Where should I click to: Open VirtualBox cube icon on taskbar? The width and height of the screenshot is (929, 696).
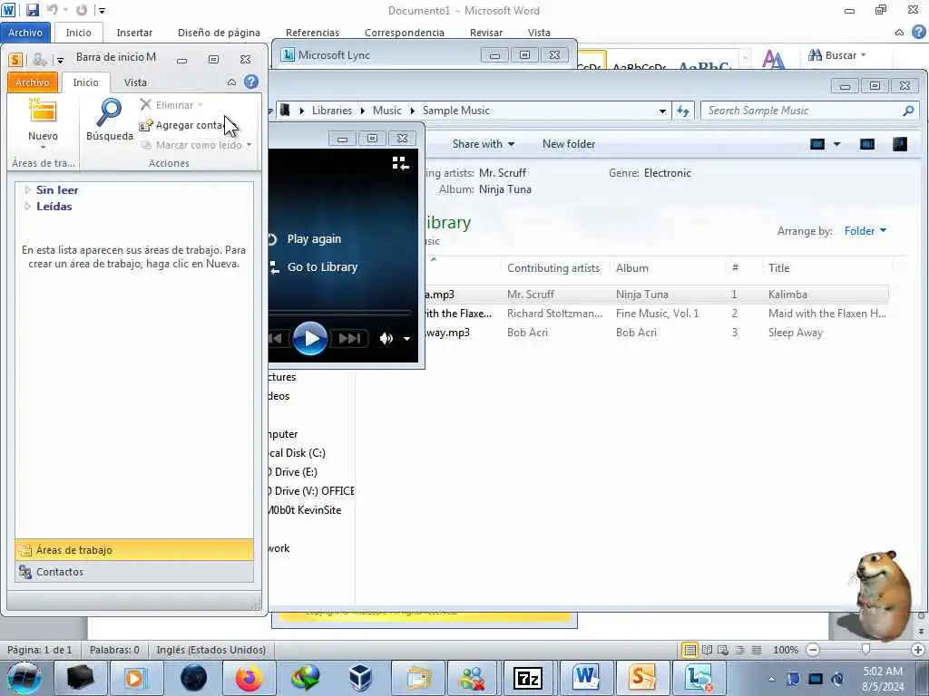point(360,678)
